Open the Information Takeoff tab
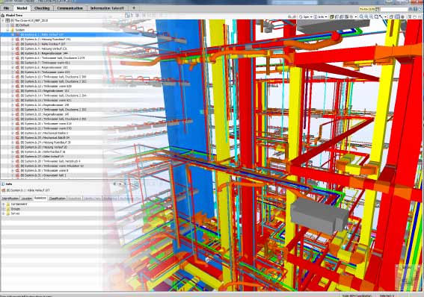 [x=107, y=8]
